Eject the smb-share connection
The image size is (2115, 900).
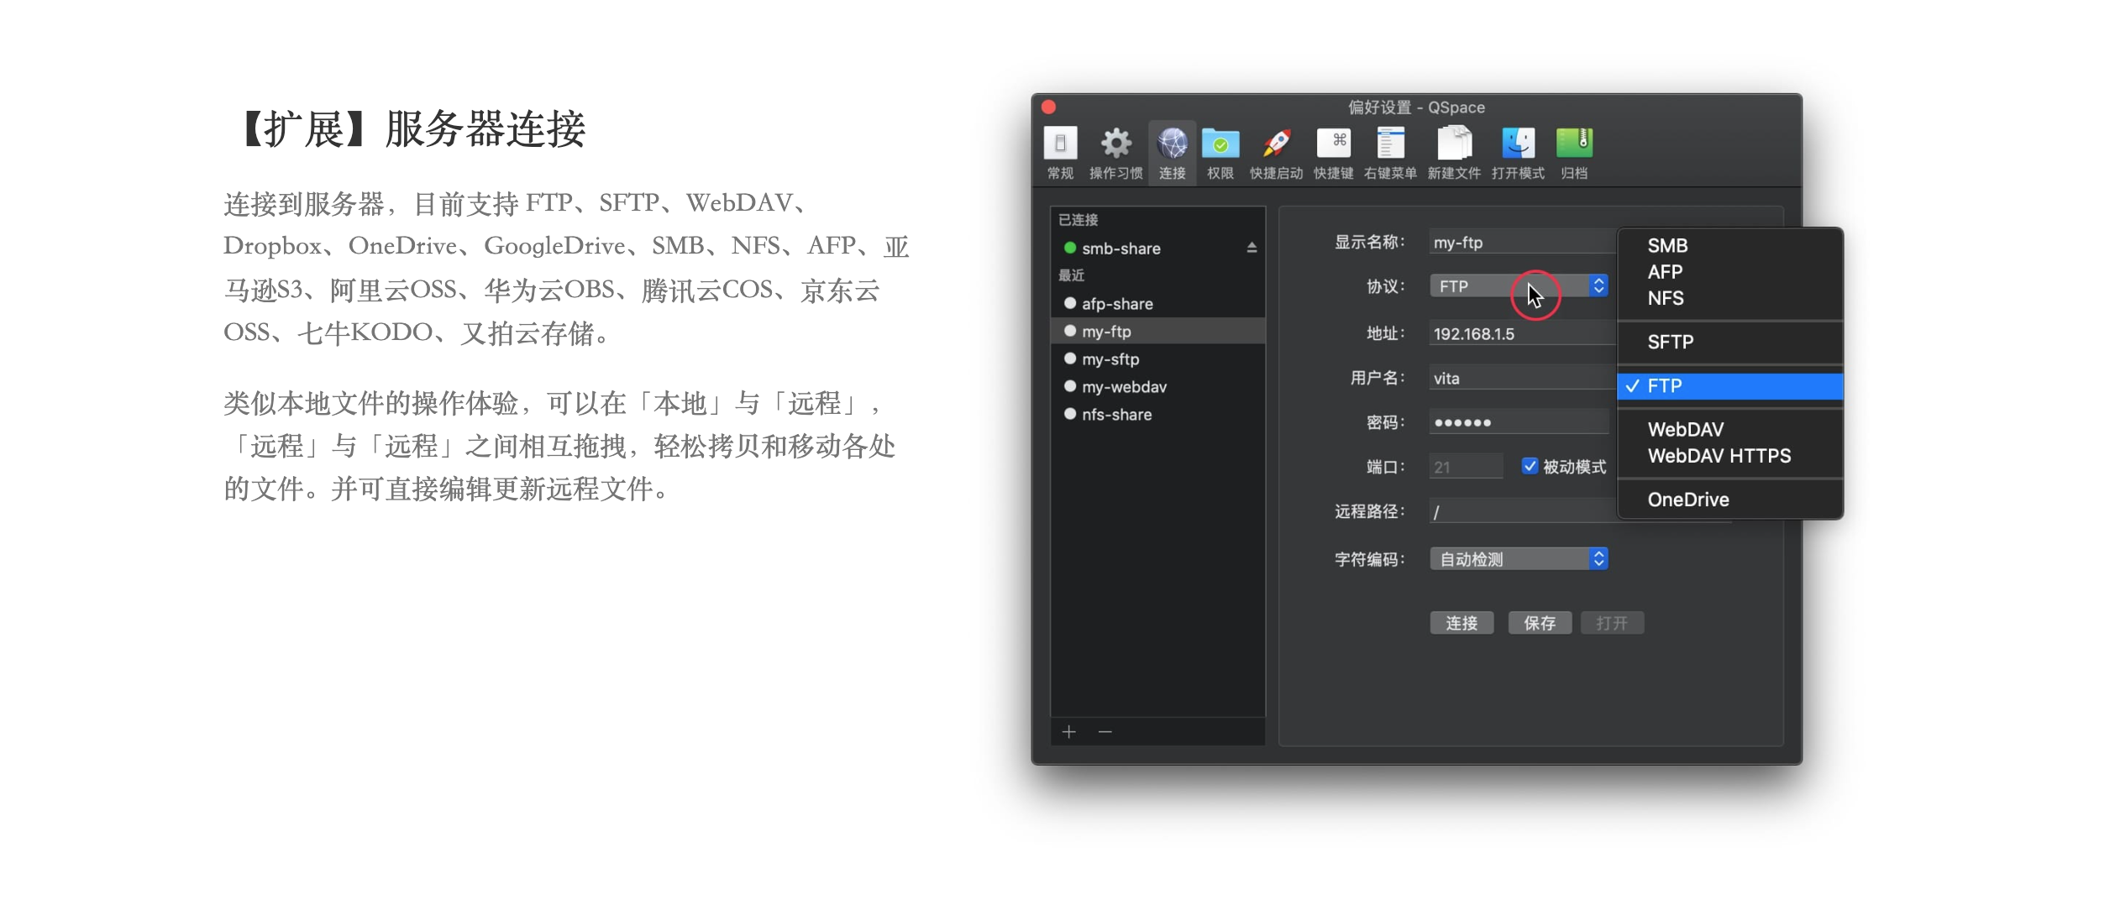(1252, 248)
